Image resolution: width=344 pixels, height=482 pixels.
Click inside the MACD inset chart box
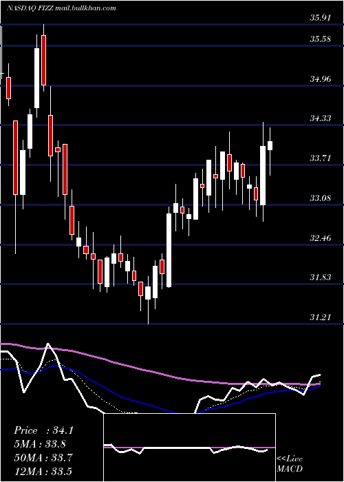coord(189,448)
